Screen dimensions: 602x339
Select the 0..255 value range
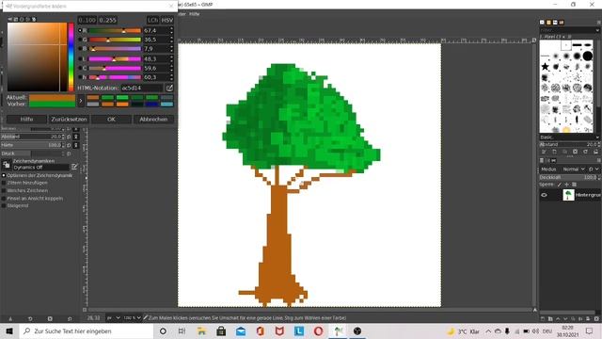click(x=107, y=20)
